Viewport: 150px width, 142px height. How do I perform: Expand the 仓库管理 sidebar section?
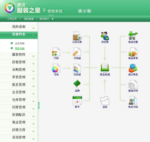coord(19,101)
